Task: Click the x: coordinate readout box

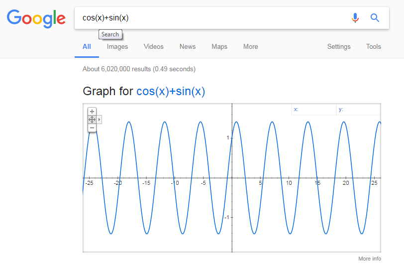Action: [313, 110]
